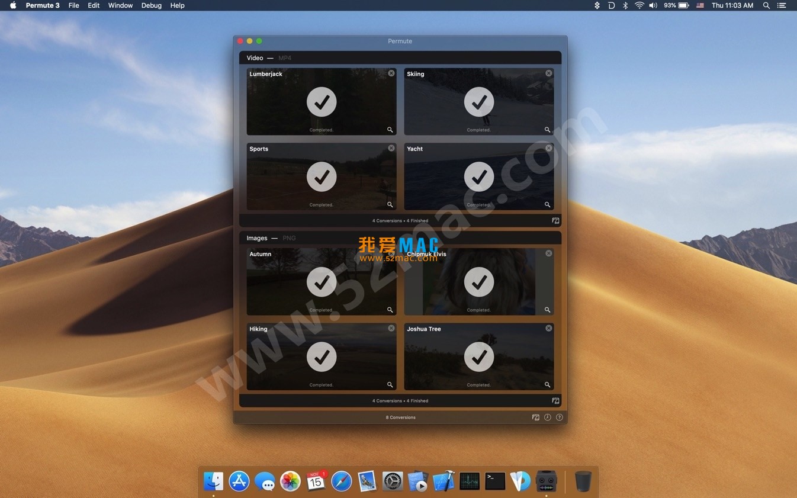Open the Help menu
The height and width of the screenshot is (498, 797).
[x=177, y=5]
